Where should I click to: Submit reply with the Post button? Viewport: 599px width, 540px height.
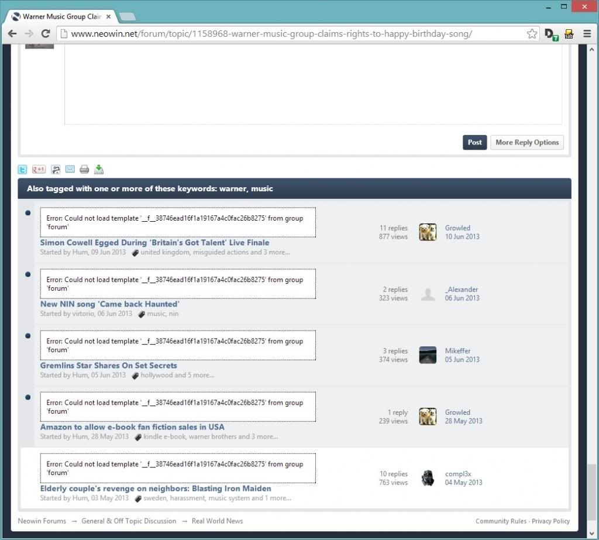tap(474, 143)
